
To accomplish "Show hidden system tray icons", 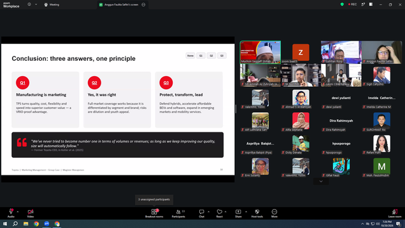I will click(x=363, y=224).
